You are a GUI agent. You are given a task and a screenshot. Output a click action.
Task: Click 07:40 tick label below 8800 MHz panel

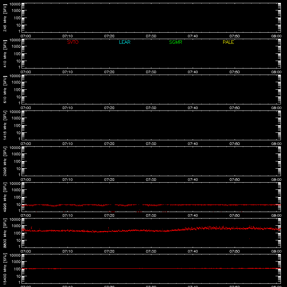pos(193,251)
